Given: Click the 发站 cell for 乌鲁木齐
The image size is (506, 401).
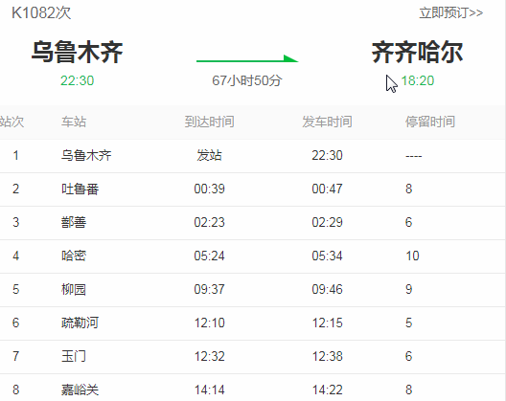Looking at the screenshot, I should pos(210,156).
